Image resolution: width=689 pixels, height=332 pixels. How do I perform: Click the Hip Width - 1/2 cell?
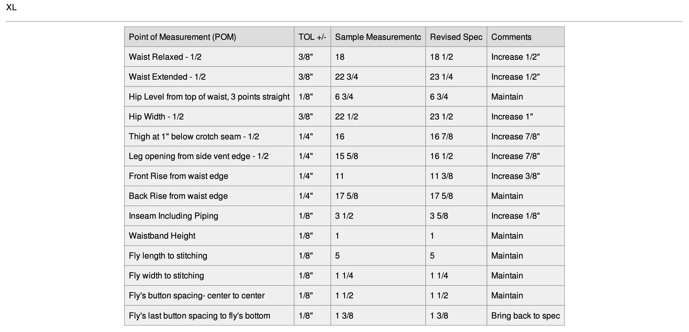tap(209, 117)
